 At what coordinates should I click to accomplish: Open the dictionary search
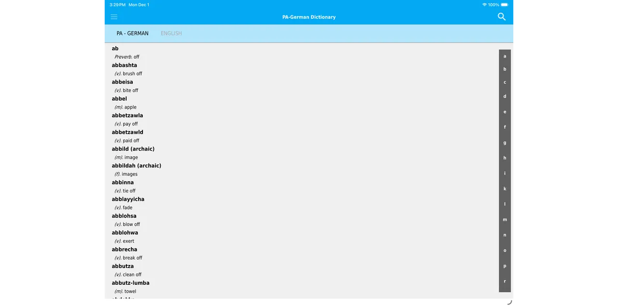[501, 17]
